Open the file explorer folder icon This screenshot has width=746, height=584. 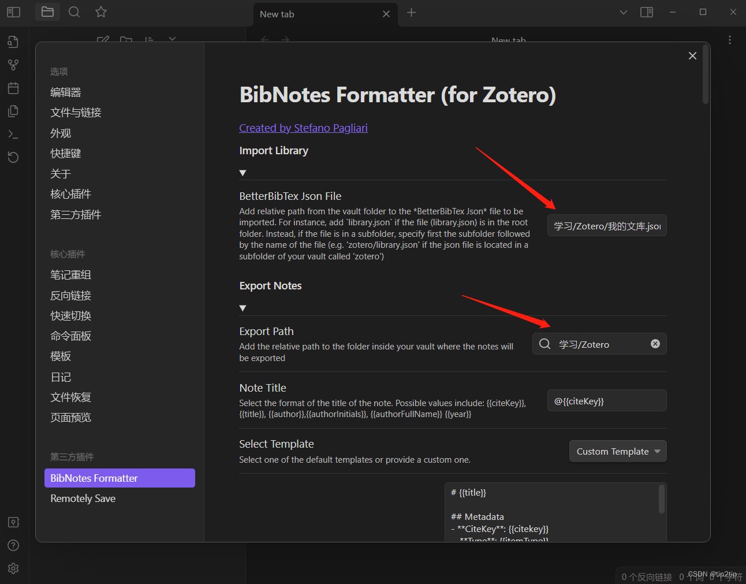click(x=48, y=12)
